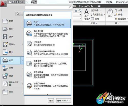Expand the 注释 annotation panel title

pos(94,23)
